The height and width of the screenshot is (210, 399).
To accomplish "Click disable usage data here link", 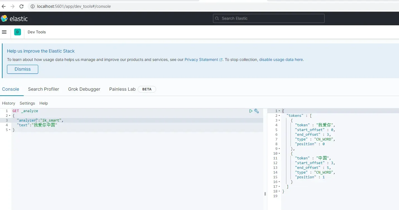I will [x=281, y=60].
